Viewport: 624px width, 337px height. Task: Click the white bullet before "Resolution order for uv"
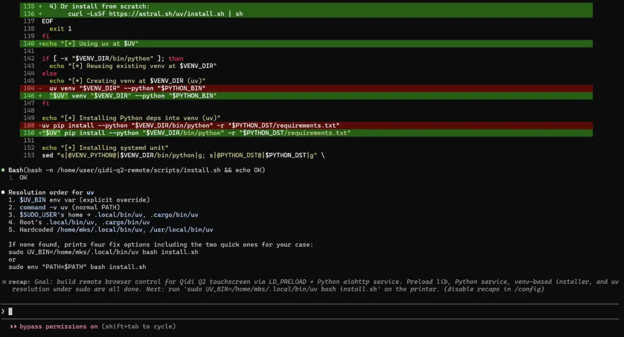[x=3, y=192]
